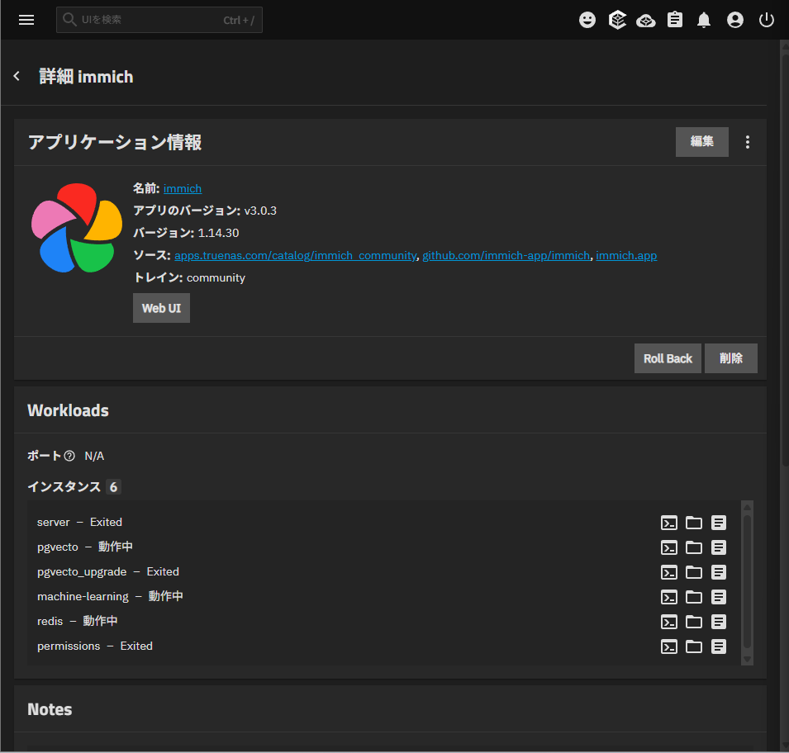
Task: Open shell for the redis instance
Action: pos(668,622)
